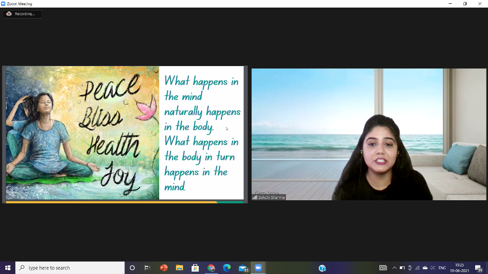The width and height of the screenshot is (488, 274).
Task: Launch Microsoft Store from the taskbar
Action: pos(195,268)
